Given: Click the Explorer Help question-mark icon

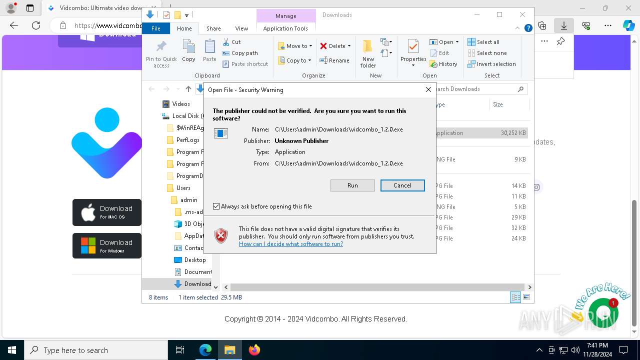Looking at the screenshot, I should (528, 28).
